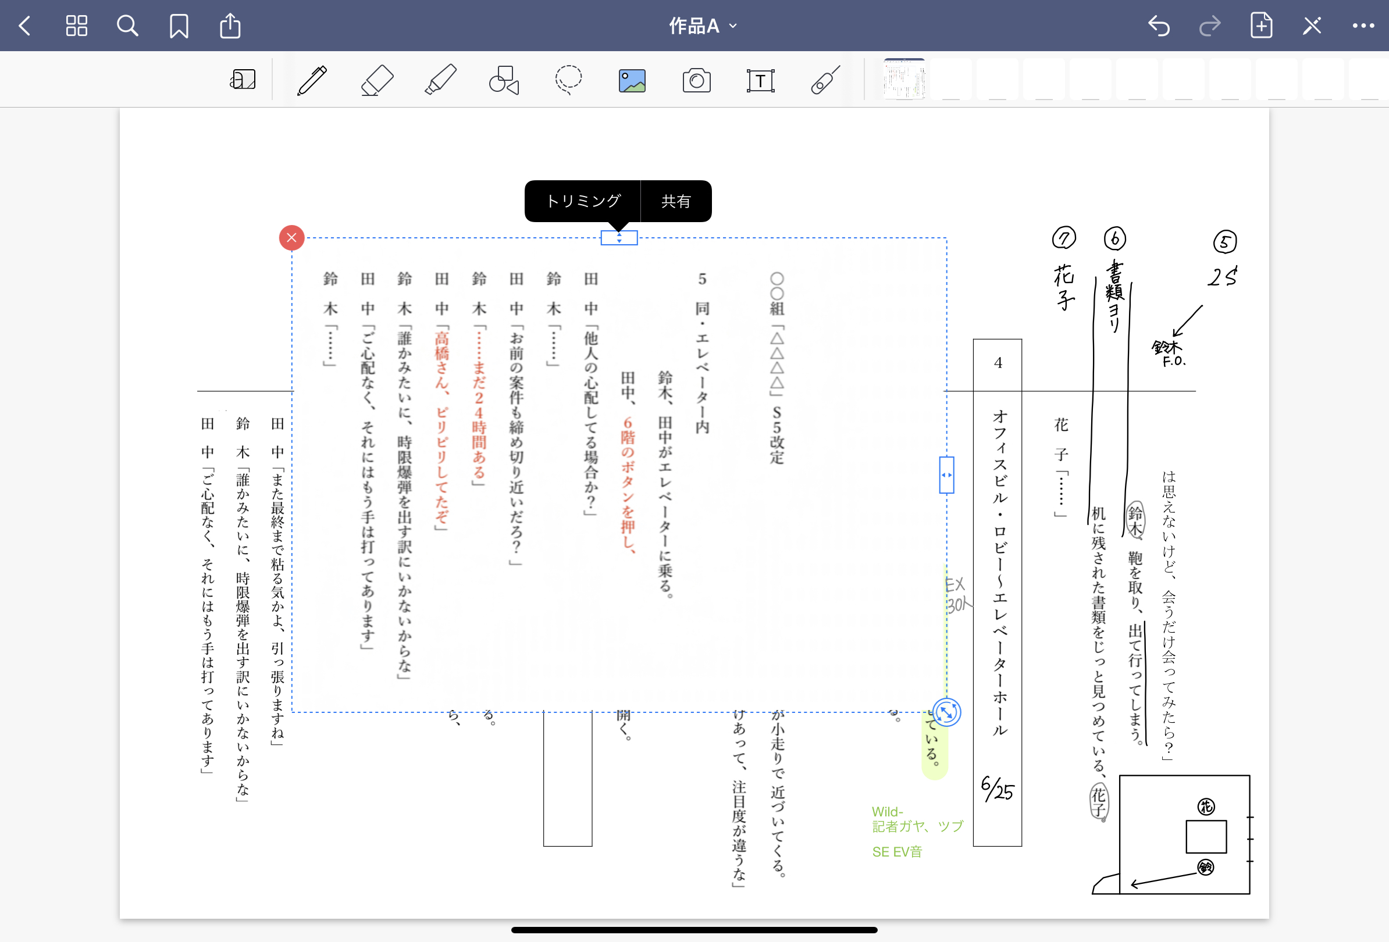
Task: Toggle the editing toolbar with pencil-cross icon
Action: point(1312,26)
